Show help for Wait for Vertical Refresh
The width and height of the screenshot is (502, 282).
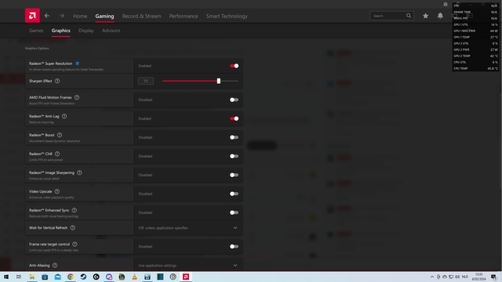(x=73, y=228)
